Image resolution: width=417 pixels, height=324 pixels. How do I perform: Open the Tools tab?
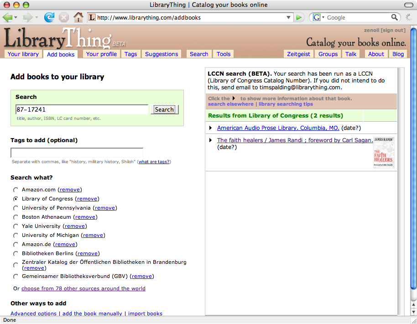point(224,54)
